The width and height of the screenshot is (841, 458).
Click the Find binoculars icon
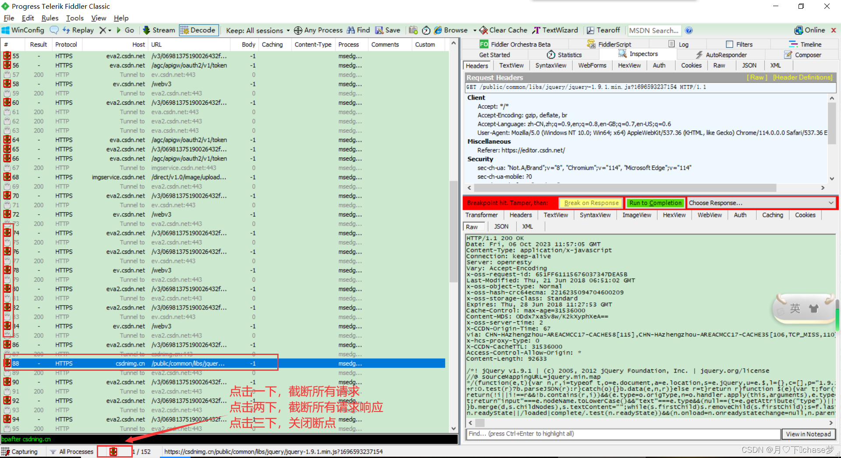[351, 30]
